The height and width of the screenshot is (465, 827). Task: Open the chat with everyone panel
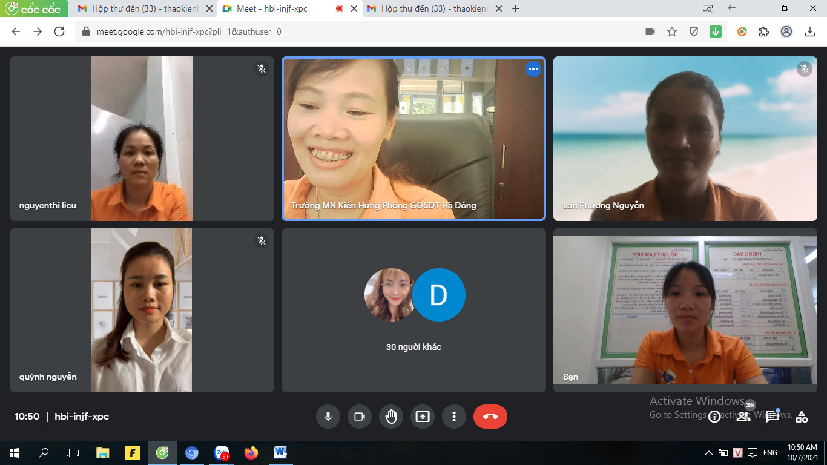[773, 417]
